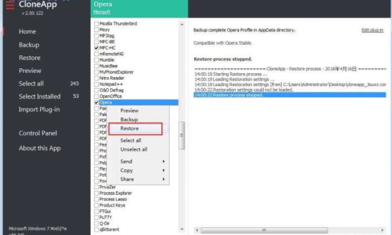Click the application list vertical scrollbar thumb

[182, 135]
